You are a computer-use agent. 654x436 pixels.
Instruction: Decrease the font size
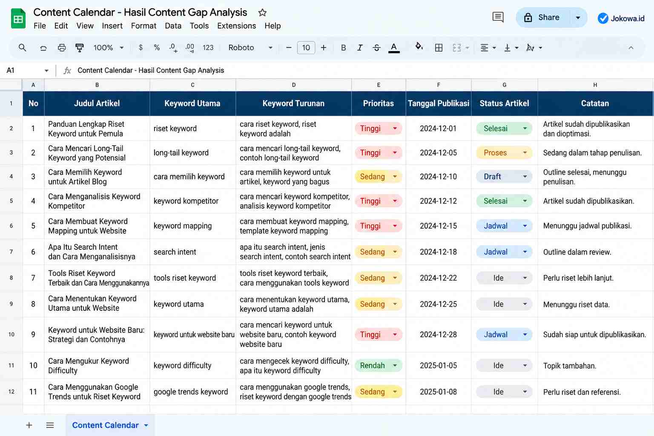pos(289,48)
